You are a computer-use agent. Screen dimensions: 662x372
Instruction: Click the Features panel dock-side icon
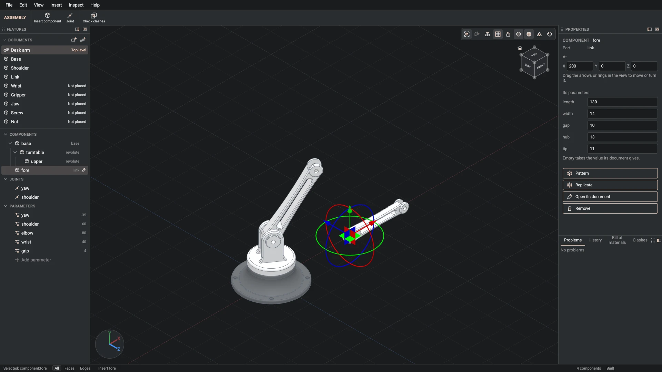tap(77, 29)
